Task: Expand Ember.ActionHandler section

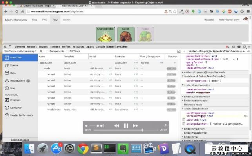Action: coord(215,101)
